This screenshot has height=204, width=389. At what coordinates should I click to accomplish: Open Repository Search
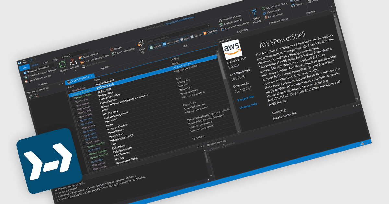pos(230,18)
